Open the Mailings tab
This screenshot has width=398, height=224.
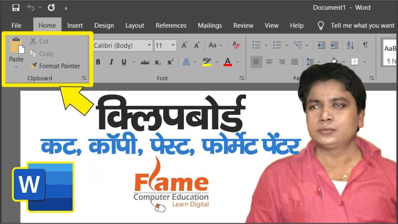(210, 26)
